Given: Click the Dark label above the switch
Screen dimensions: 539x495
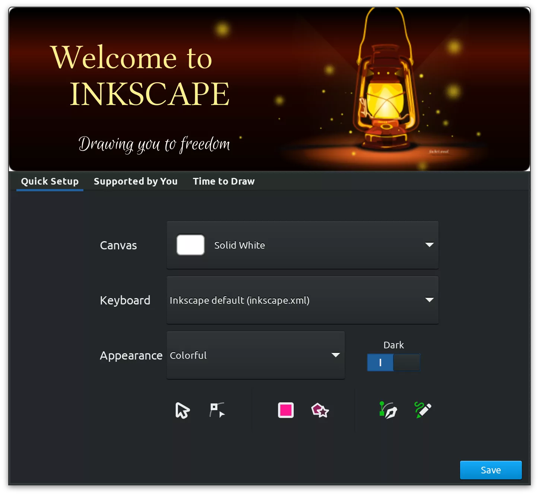Looking at the screenshot, I should [x=394, y=345].
